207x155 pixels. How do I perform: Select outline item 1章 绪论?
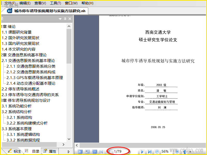pyautogui.click(x=8, y=27)
